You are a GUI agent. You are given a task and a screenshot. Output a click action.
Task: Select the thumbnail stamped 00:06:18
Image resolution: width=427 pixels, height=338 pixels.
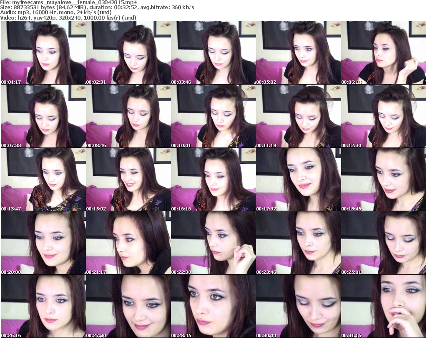[x=383, y=53]
